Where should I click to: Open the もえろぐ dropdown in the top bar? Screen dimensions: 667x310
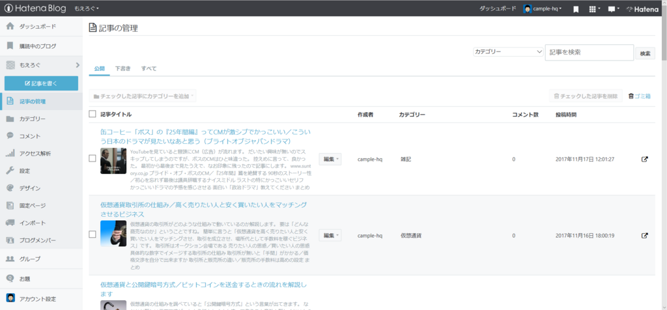(87, 8)
